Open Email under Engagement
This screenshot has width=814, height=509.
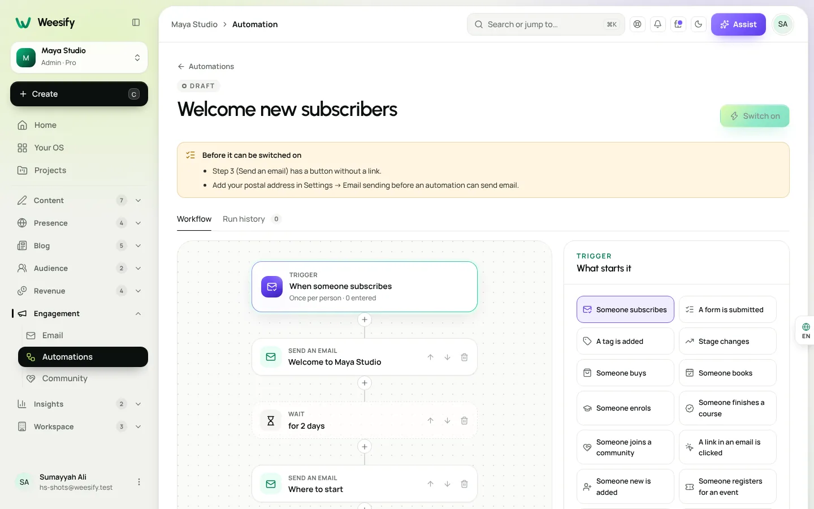(x=83, y=335)
